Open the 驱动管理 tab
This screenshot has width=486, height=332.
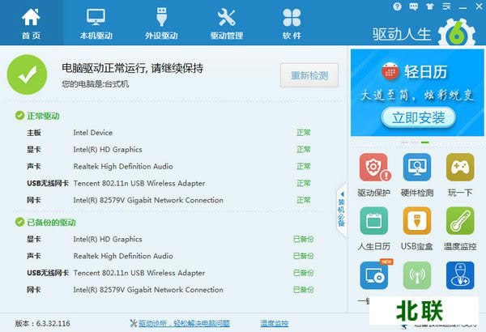(227, 23)
